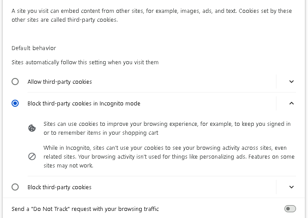Click the divider line below Allow third-party cookies
This screenshot has height=218, width=308.
pos(162,92)
